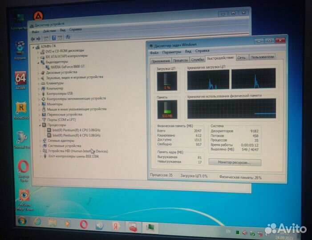Click the Back arrow in Device Manager toolbar
The image size is (312, 240).
coord(33,39)
